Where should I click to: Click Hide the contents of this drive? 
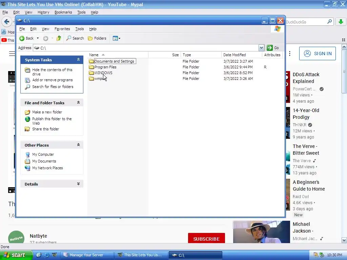click(52, 72)
